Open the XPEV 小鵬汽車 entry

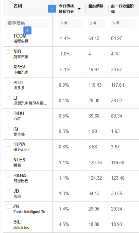tap(21, 69)
